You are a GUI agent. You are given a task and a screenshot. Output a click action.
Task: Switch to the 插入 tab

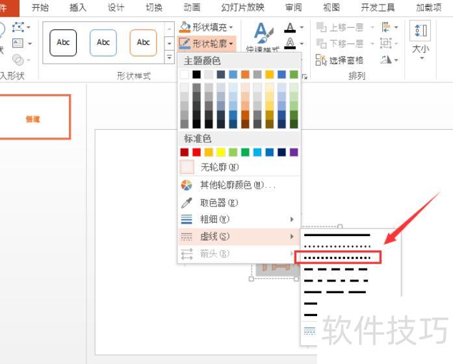78,8
